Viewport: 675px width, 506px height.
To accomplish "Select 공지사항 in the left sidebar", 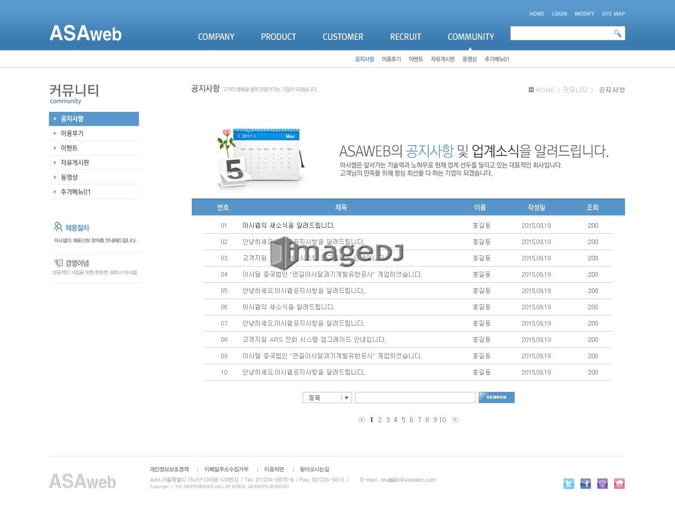I will (x=94, y=119).
